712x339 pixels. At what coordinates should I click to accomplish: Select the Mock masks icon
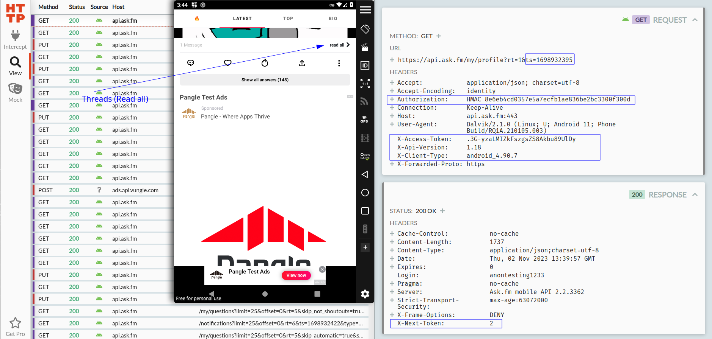coord(15,89)
